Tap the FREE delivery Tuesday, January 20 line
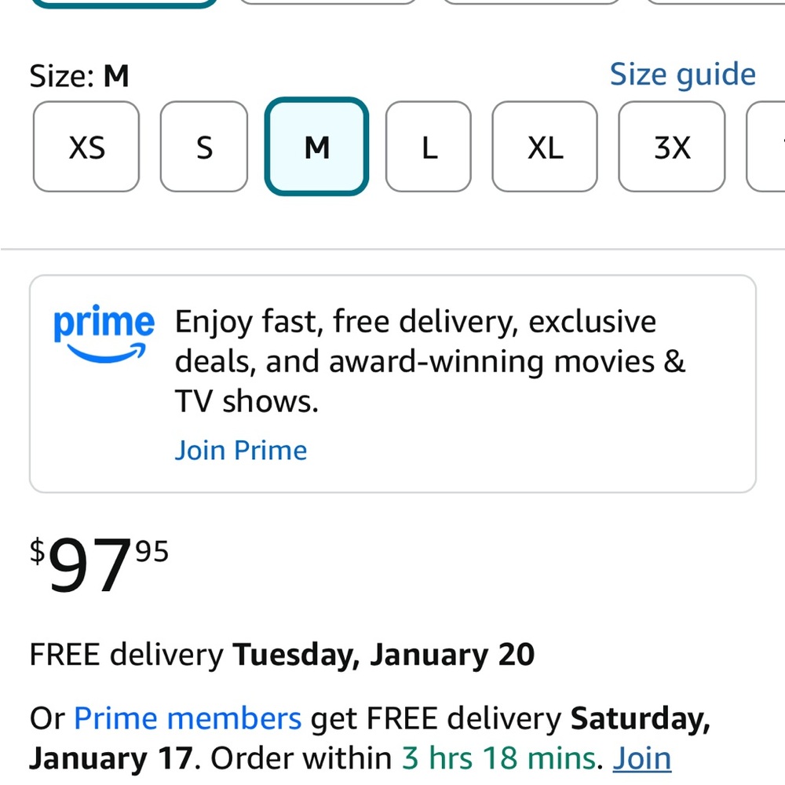The height and width of the screenshot is (785, 785). click(282, 654)
